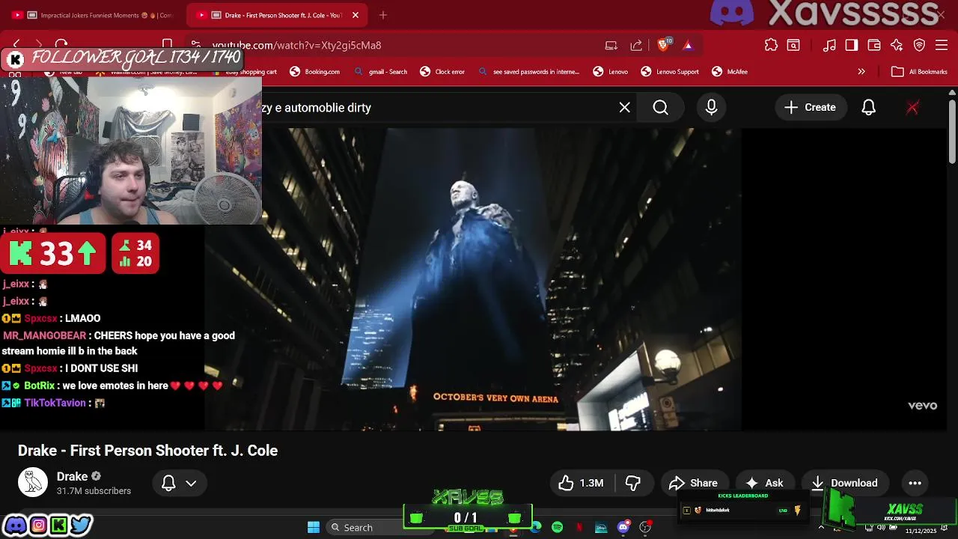Click the address bar URL

pos(296,46)
